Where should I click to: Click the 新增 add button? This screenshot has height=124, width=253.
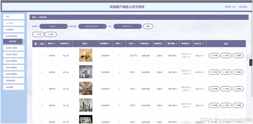click(x=38, y=34)
